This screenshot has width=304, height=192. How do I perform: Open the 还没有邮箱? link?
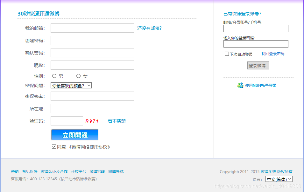point(149,28)
